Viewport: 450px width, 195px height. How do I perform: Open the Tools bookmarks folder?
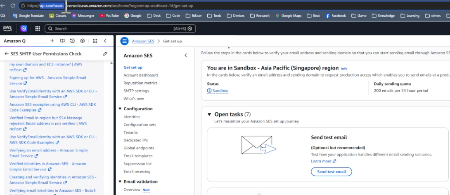214,16
